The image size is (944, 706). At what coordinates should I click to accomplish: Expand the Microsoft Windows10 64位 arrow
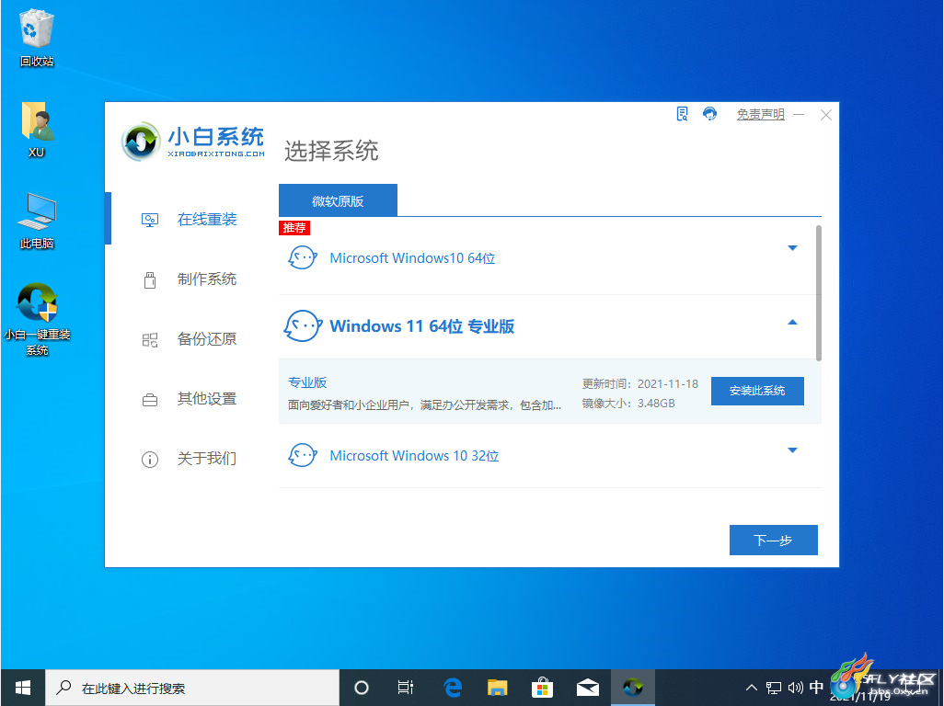pyautogui.click(x=792, y=248)
